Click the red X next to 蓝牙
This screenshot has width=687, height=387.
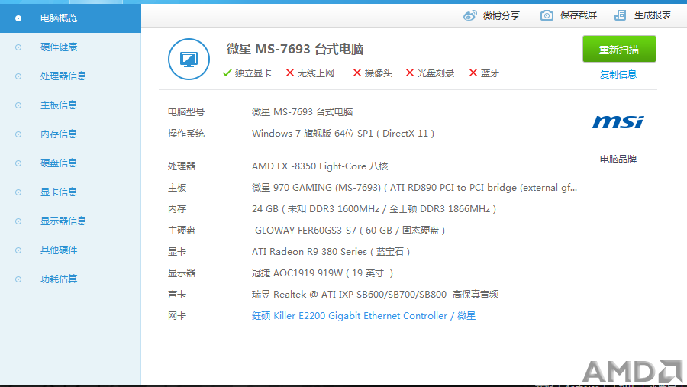(473, 73)
